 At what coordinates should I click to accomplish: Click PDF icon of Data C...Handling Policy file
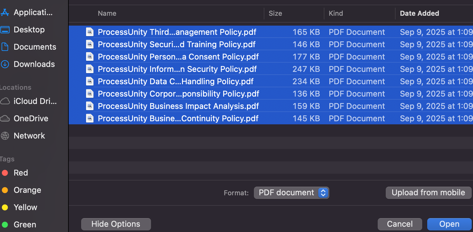(x=90, y=81)
